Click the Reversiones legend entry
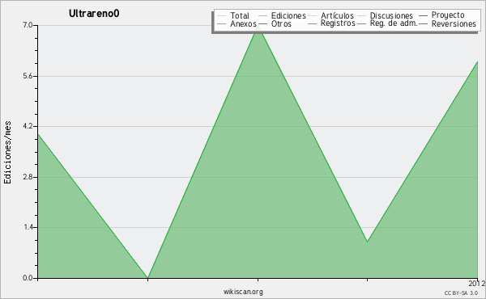486x299 pixels. 454,23
